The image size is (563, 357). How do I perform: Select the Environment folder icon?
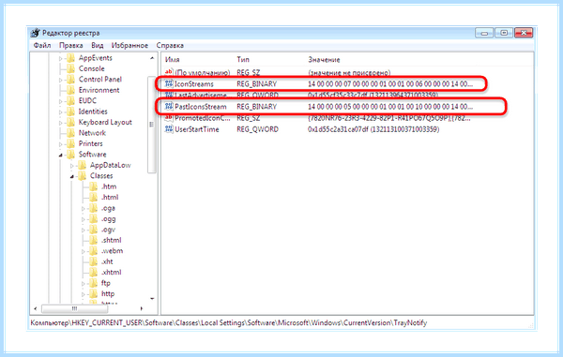(x=71, y=90)
